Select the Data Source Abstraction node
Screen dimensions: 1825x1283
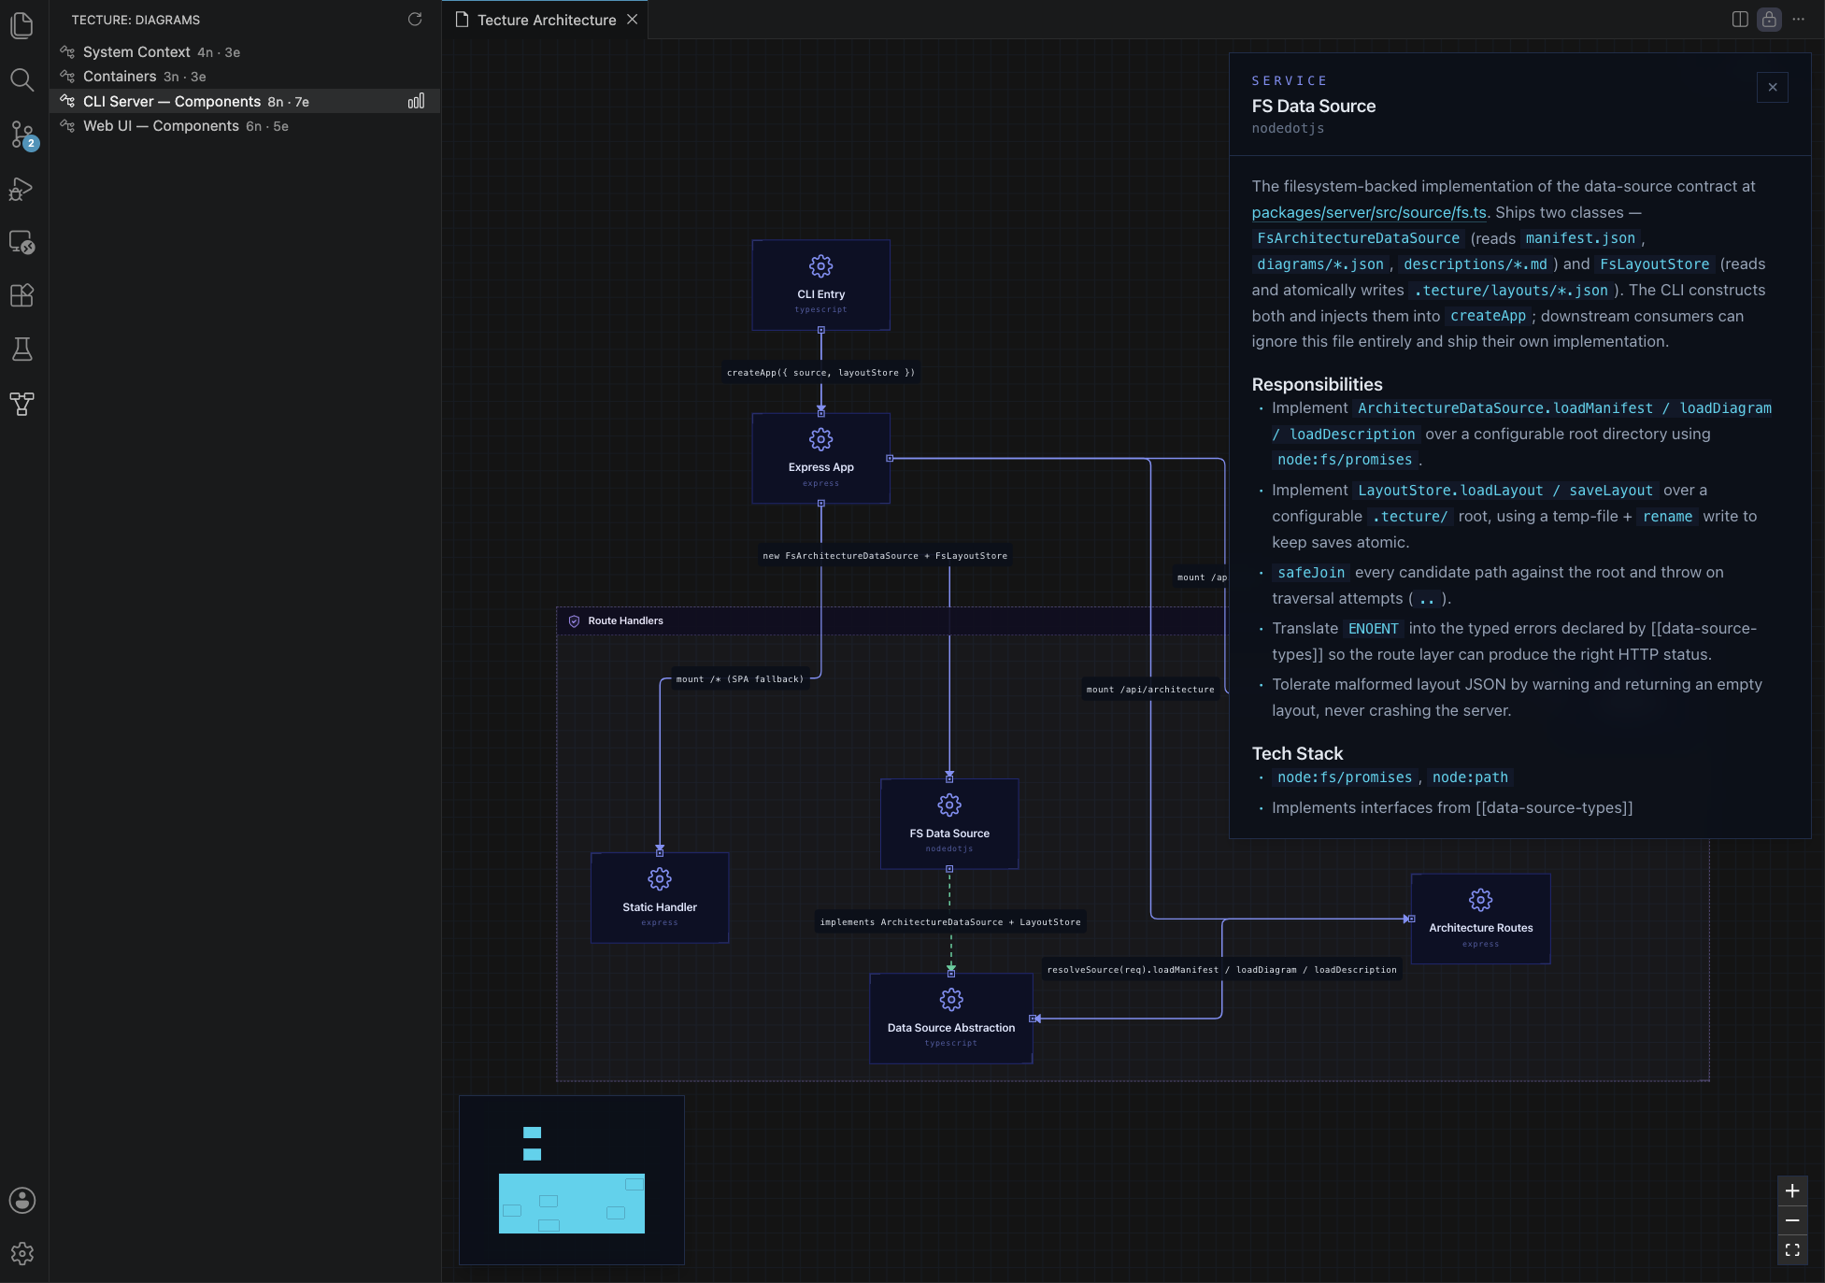(x=951, y=1019)
